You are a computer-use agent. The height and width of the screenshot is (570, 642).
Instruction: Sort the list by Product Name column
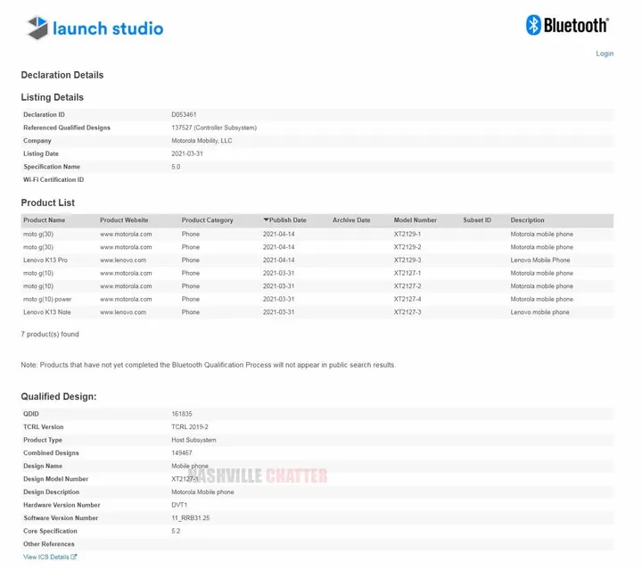[44, 220]
